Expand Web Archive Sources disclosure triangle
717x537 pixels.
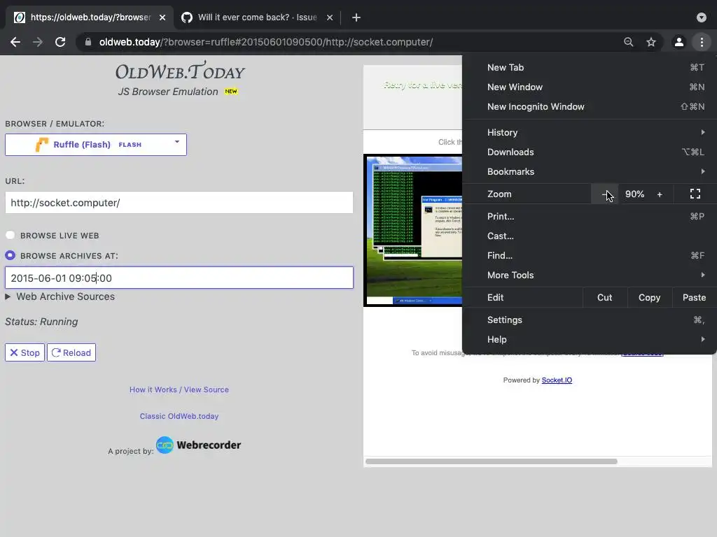tap(8, 296)
